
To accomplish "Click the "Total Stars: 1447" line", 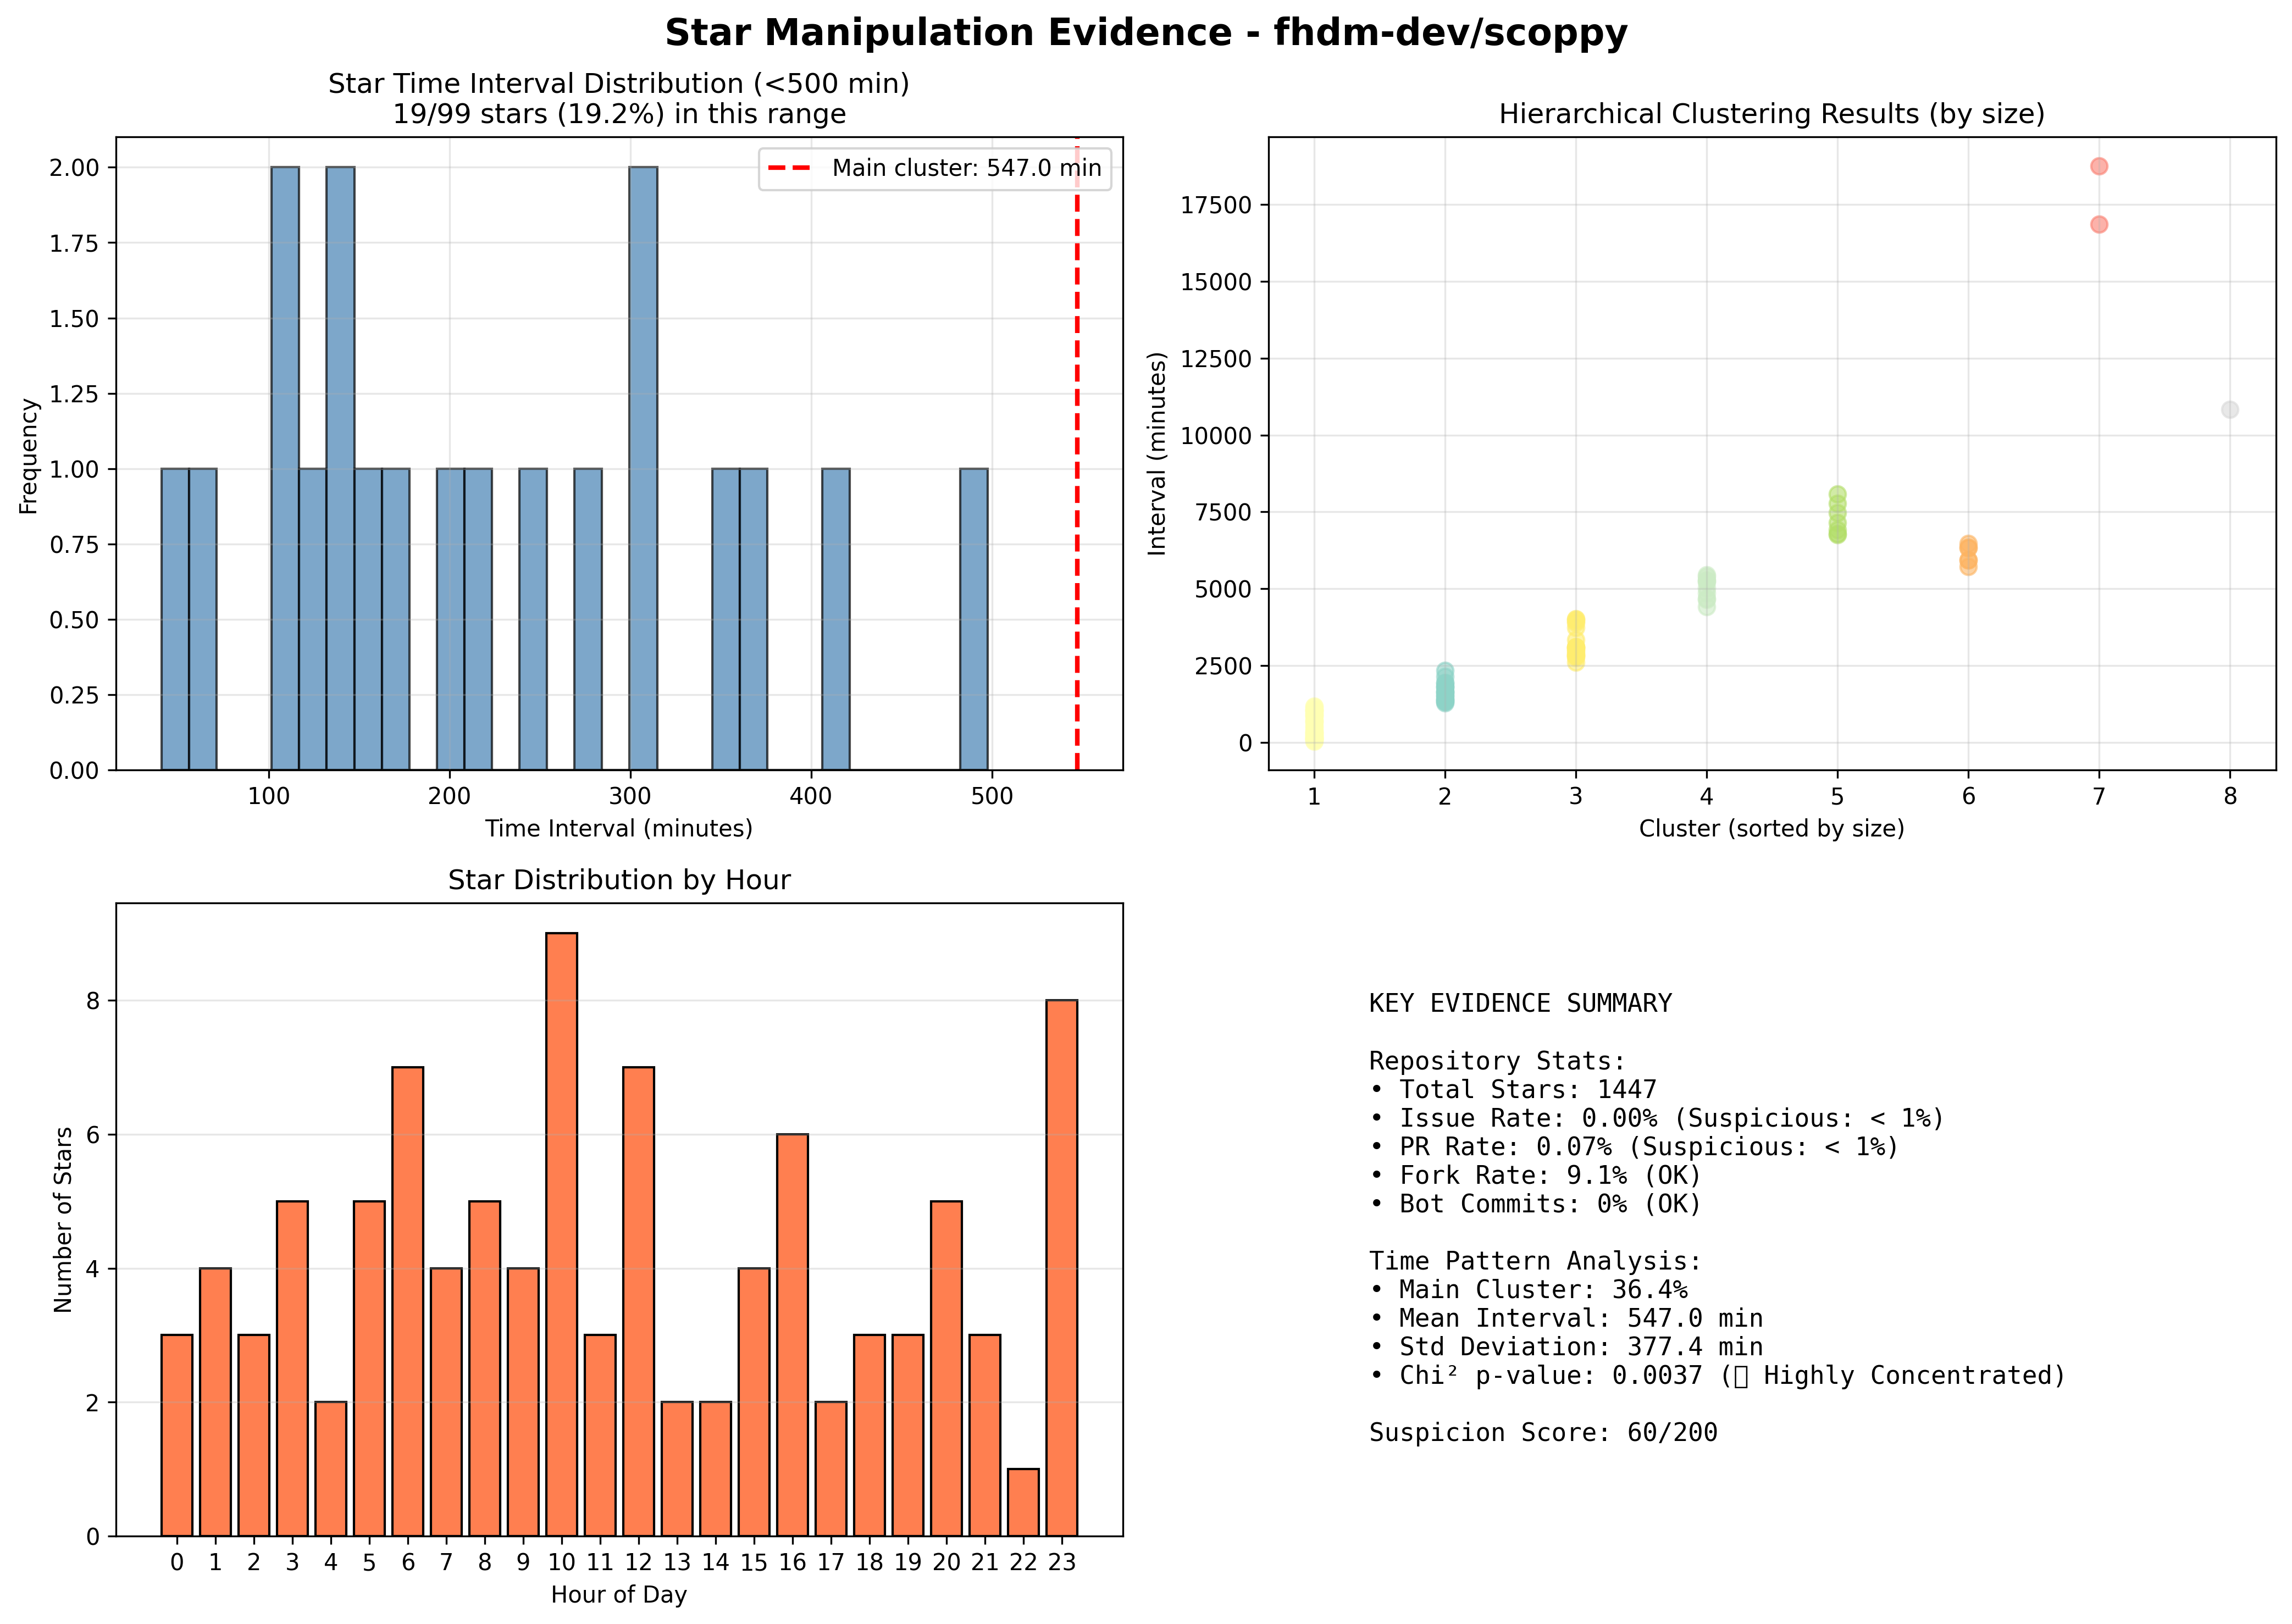I will tap(1513, 1089).
